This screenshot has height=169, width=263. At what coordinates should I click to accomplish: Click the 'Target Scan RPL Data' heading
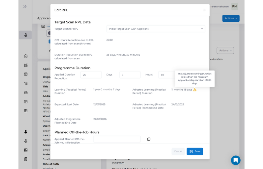(72, 22)
